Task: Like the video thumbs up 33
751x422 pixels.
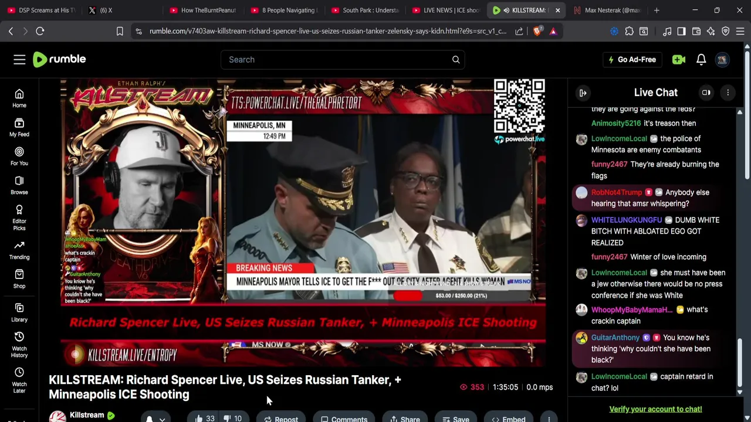Action: point(205,418)
